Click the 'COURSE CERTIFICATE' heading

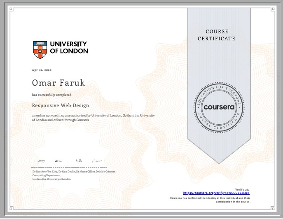tap(217, 35)
